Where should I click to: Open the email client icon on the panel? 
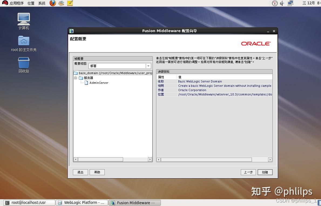pos(61,3)
